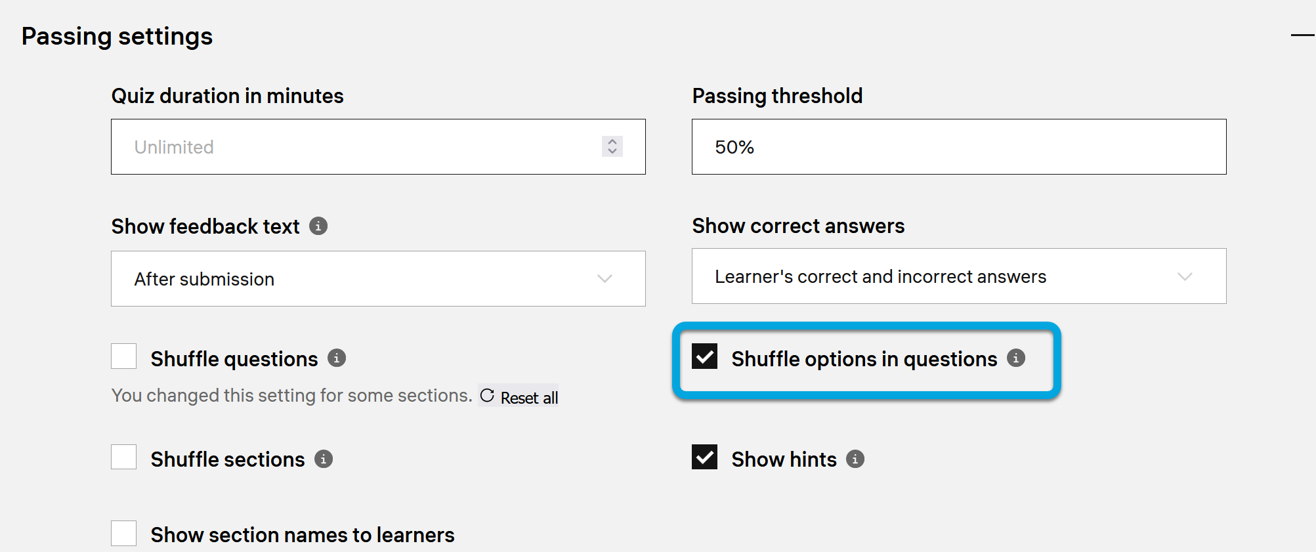Click the quiz duration stepper arrows
The image size is (1316, 552).
(612, 146)
